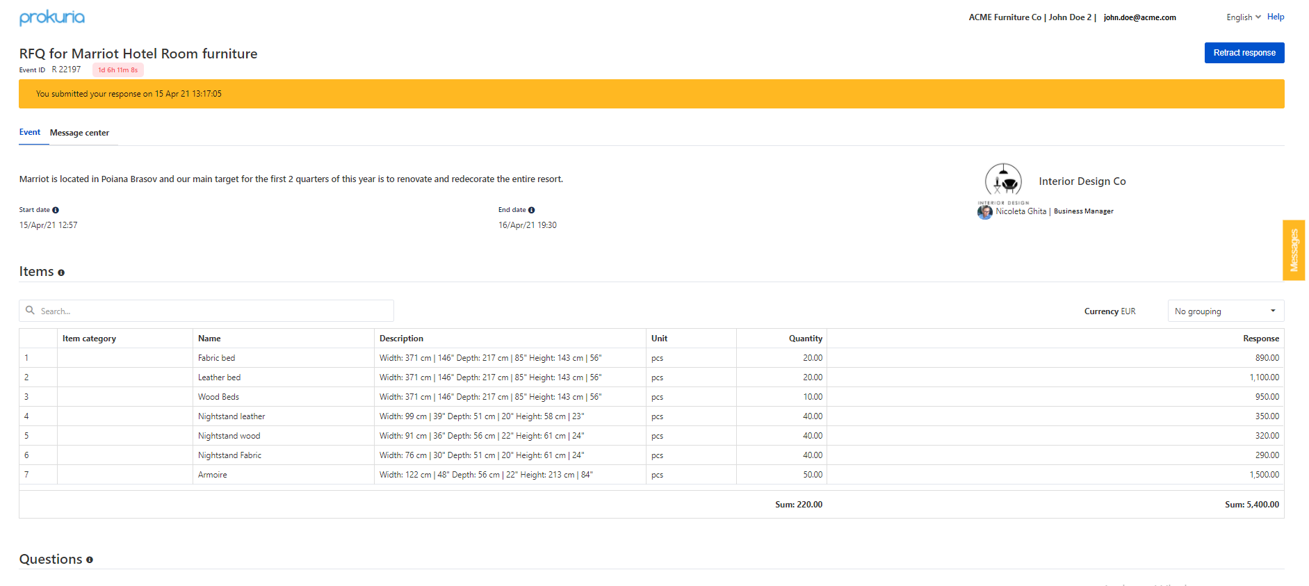Click the 320.00 response value
This screenshot has height=586, width=1309.
click(x=1267, y=436)
